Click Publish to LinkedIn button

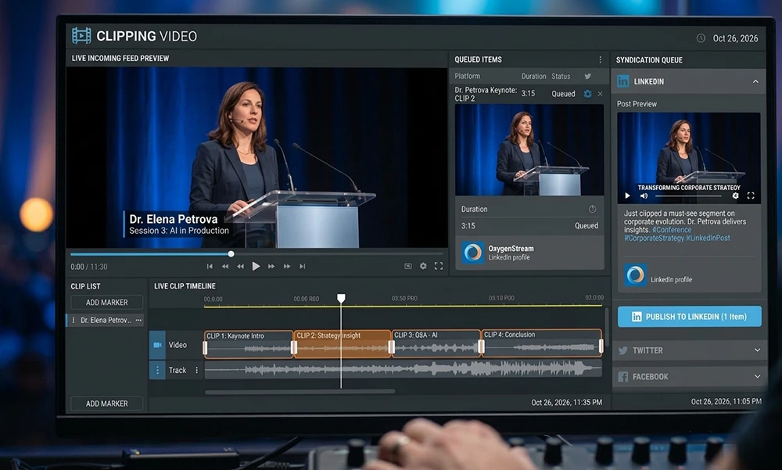[689, 317]
